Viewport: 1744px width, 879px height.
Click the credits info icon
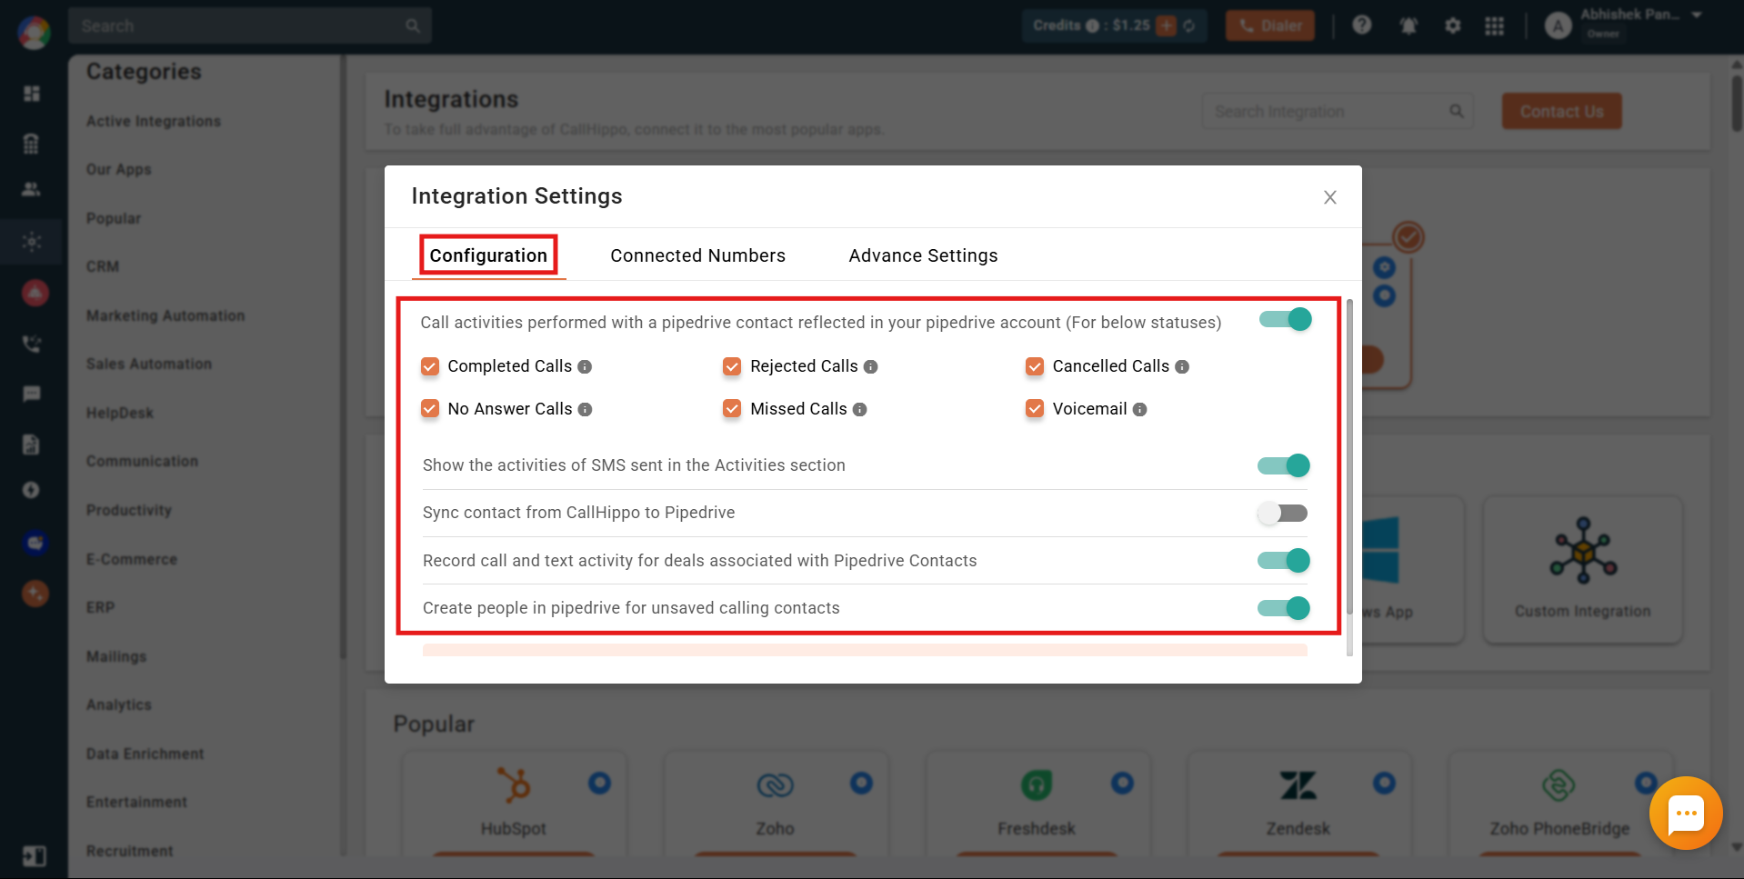[x=1092, y=25]
